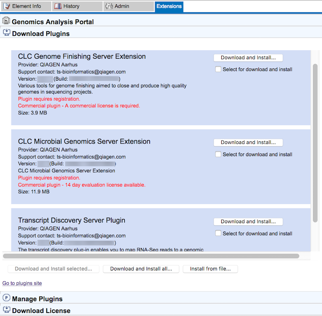Expand the Manage Plugins section

click(x=161, y=298)
